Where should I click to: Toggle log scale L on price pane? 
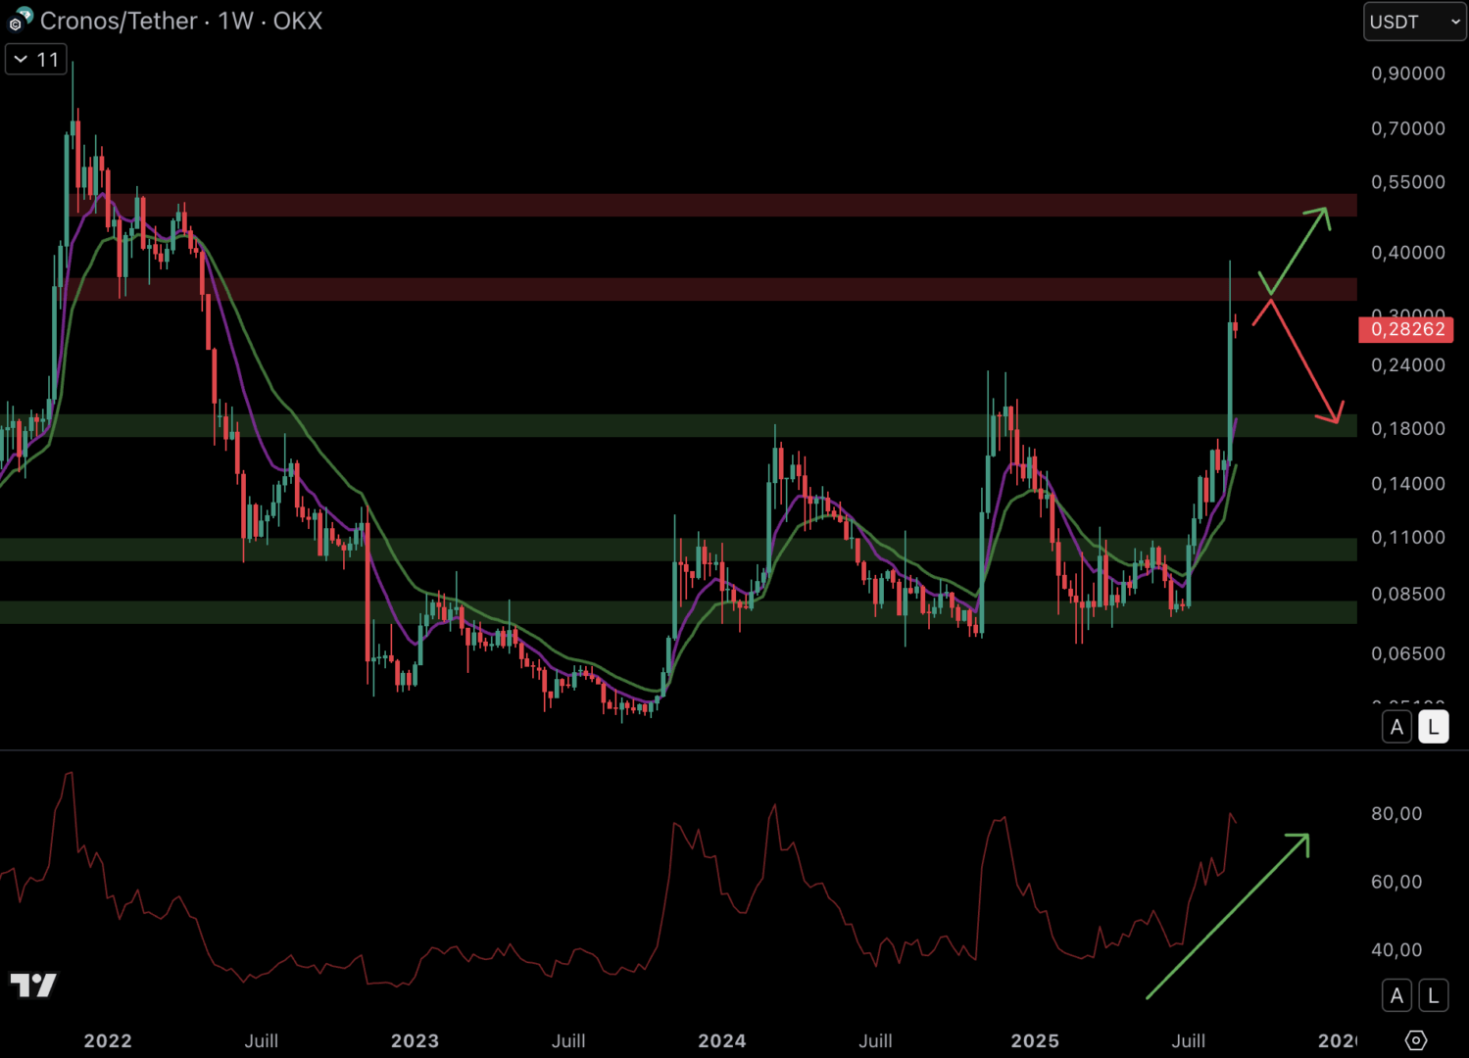coord(1433,727)
